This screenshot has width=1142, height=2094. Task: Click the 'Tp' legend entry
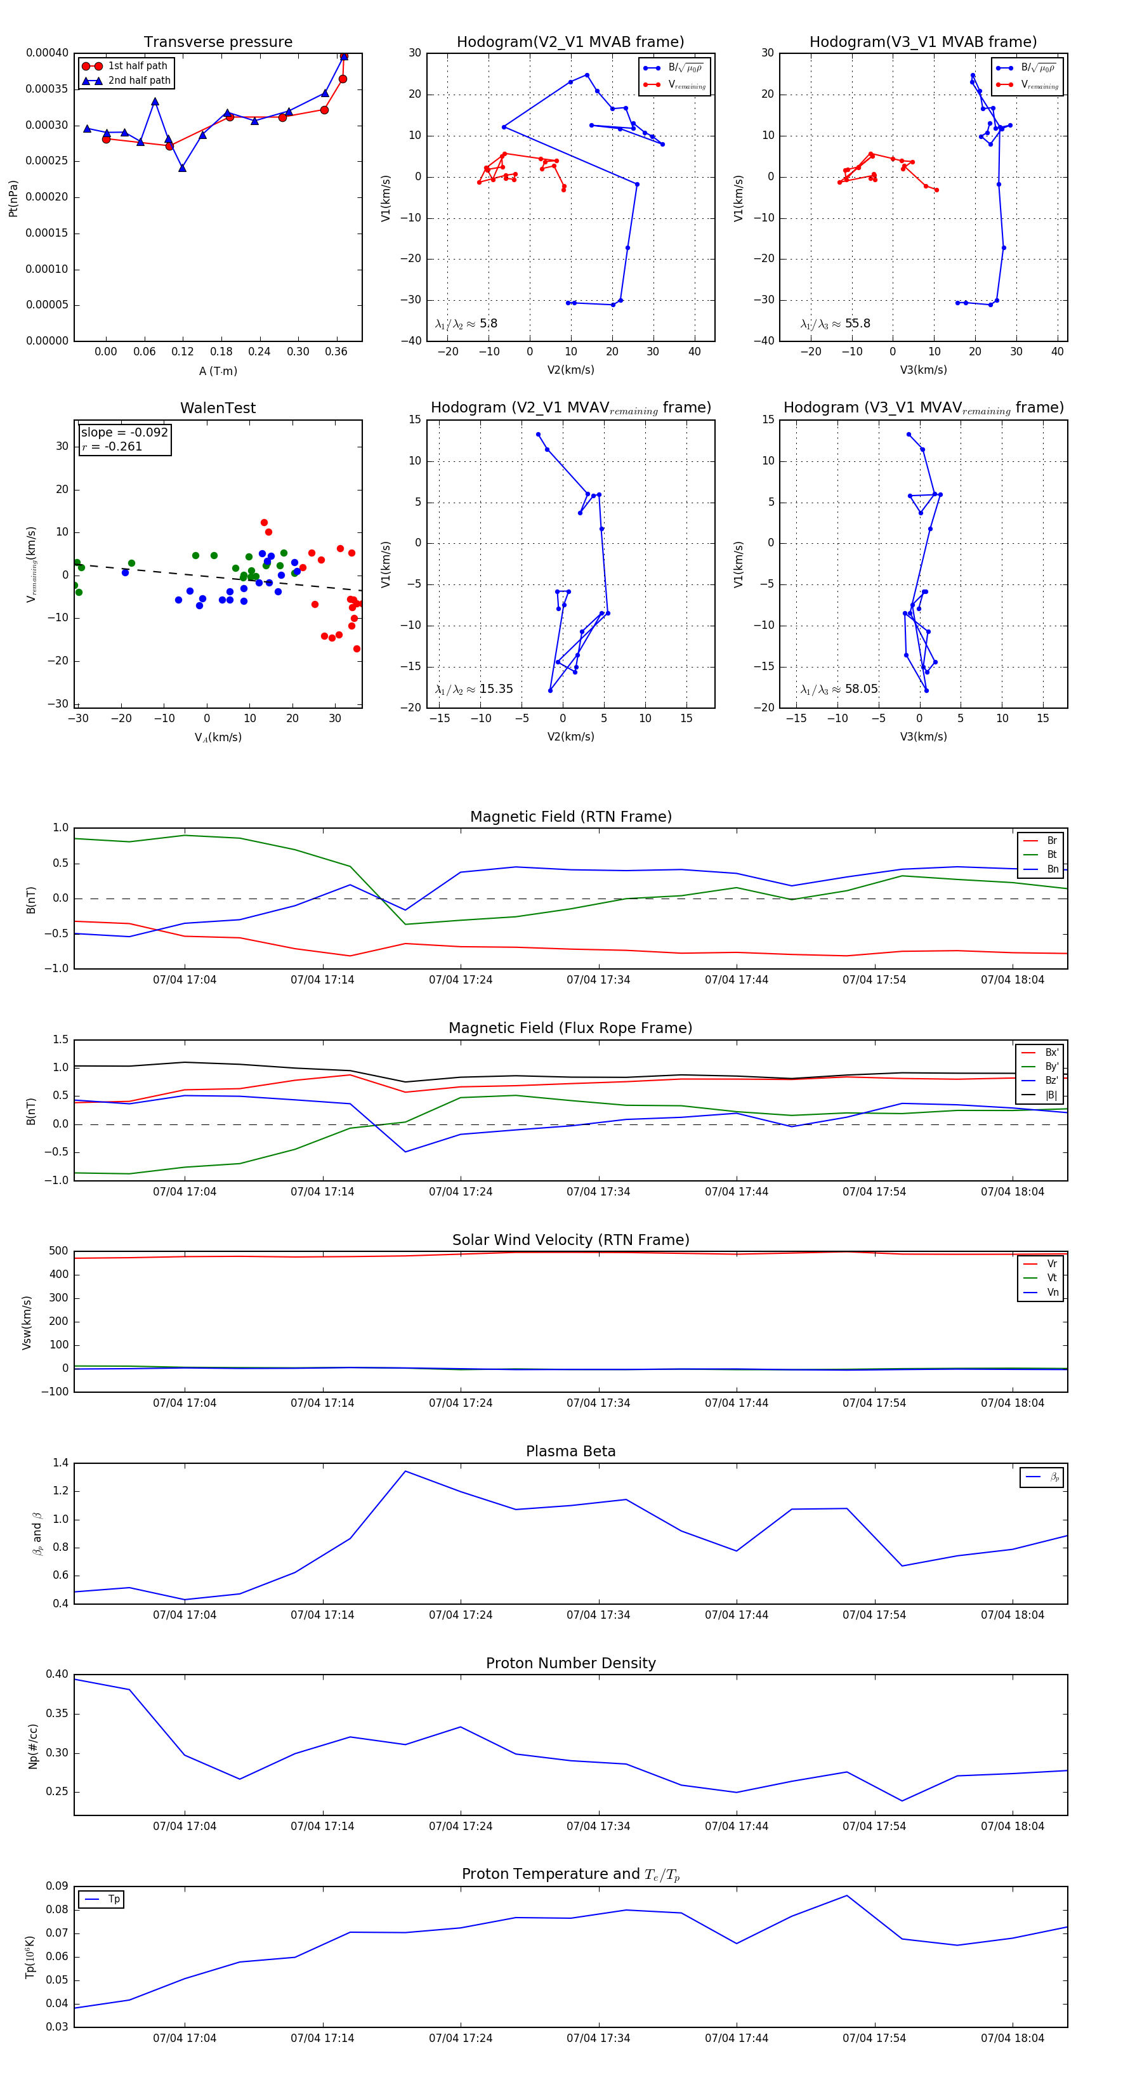coord(102,1899)
